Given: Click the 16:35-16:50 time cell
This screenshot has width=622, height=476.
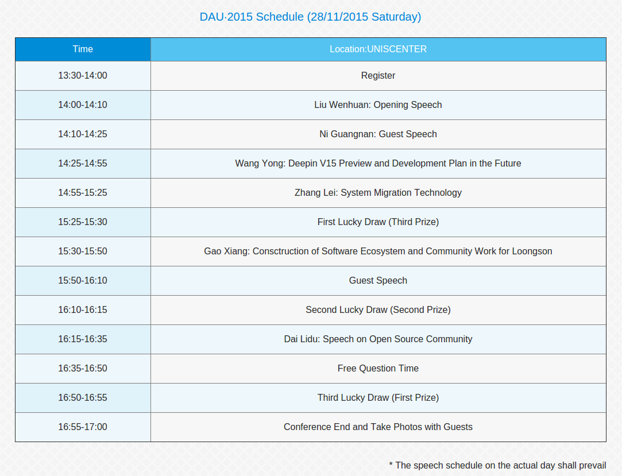Looking at the screenshot, I should [x=83, y=369].
